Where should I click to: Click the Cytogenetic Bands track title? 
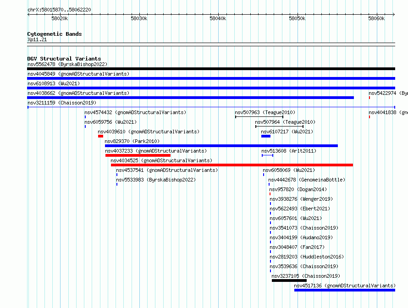tap(55, 34)
